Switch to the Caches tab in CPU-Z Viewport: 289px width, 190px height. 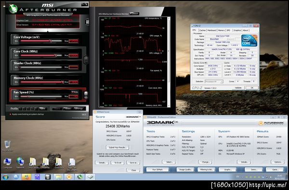coord(202,30)
